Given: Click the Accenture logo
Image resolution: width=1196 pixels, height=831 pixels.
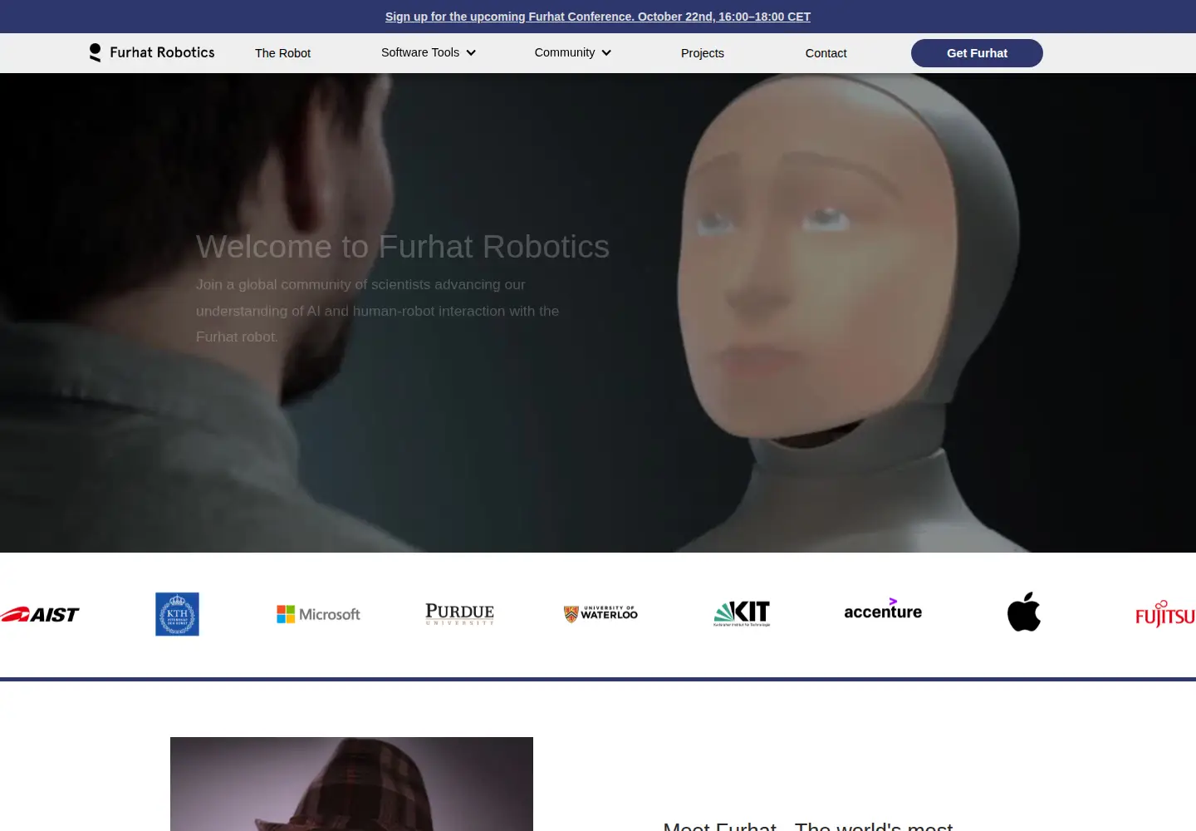Looking at the screenshot, I should pos(883,610).
